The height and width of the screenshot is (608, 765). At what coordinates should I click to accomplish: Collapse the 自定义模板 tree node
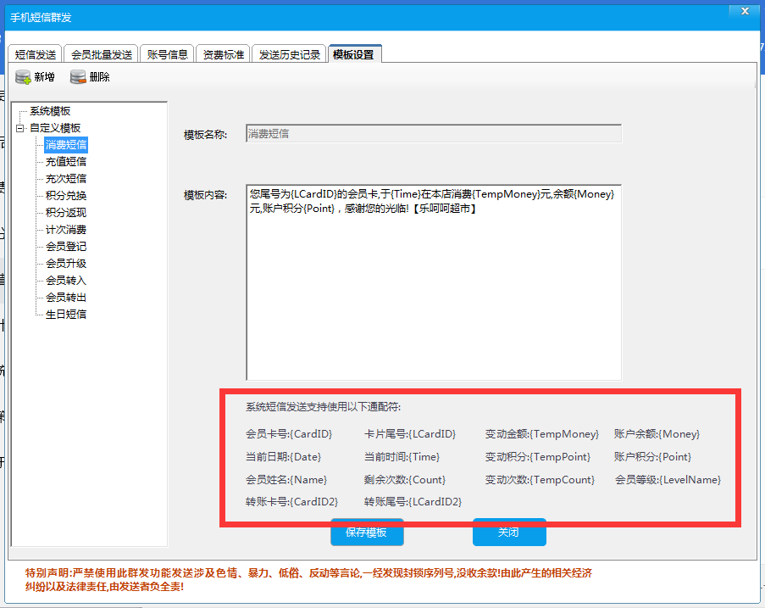[19, 128]
